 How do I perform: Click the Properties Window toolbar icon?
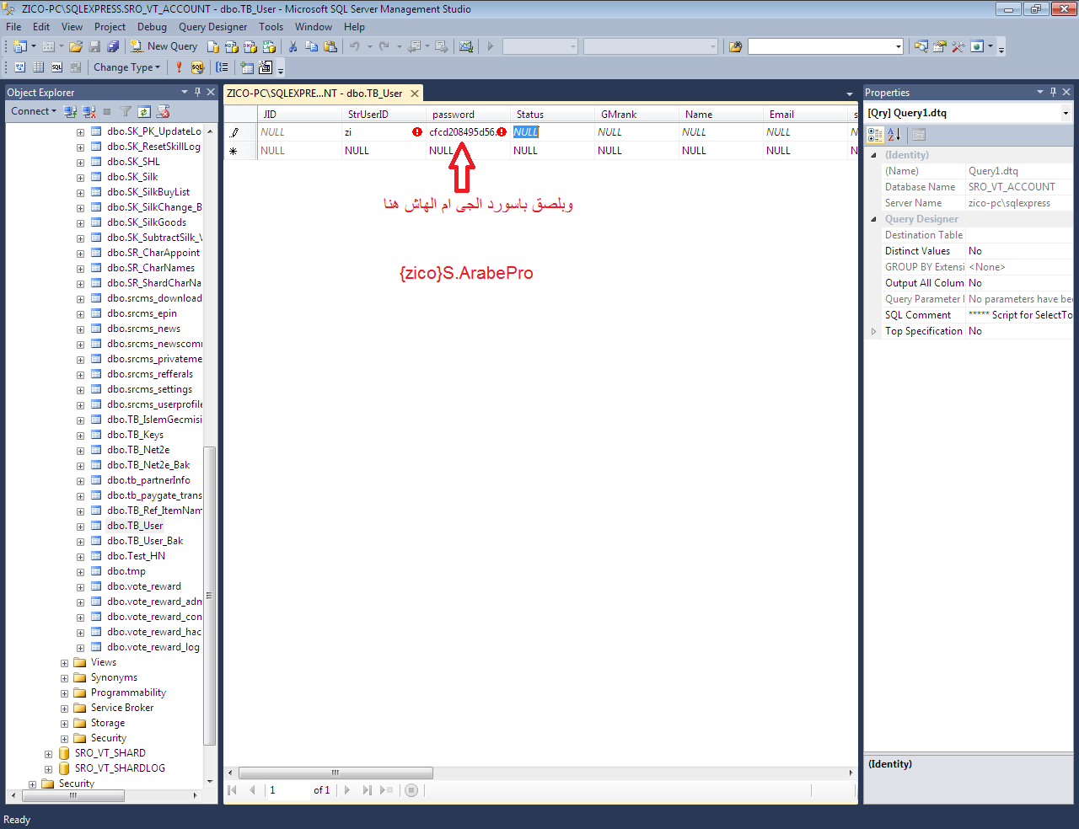[940, 46]
